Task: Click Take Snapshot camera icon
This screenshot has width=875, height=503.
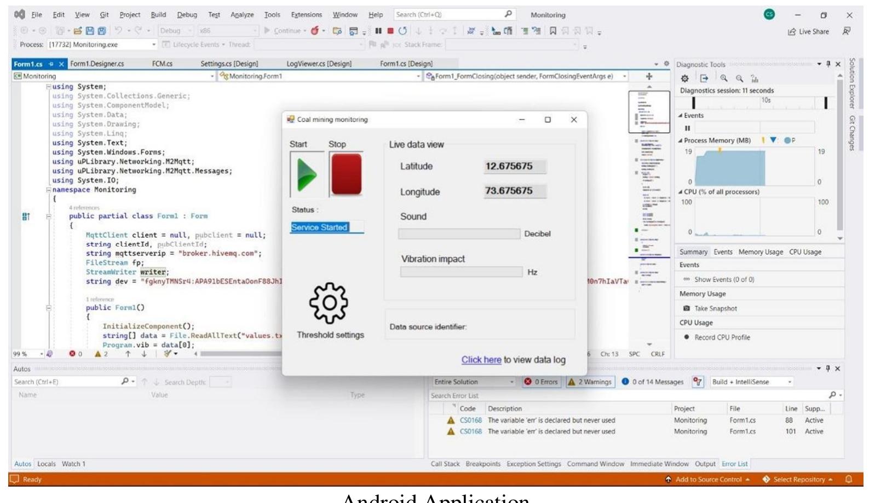Action: [x=687, y=308]
